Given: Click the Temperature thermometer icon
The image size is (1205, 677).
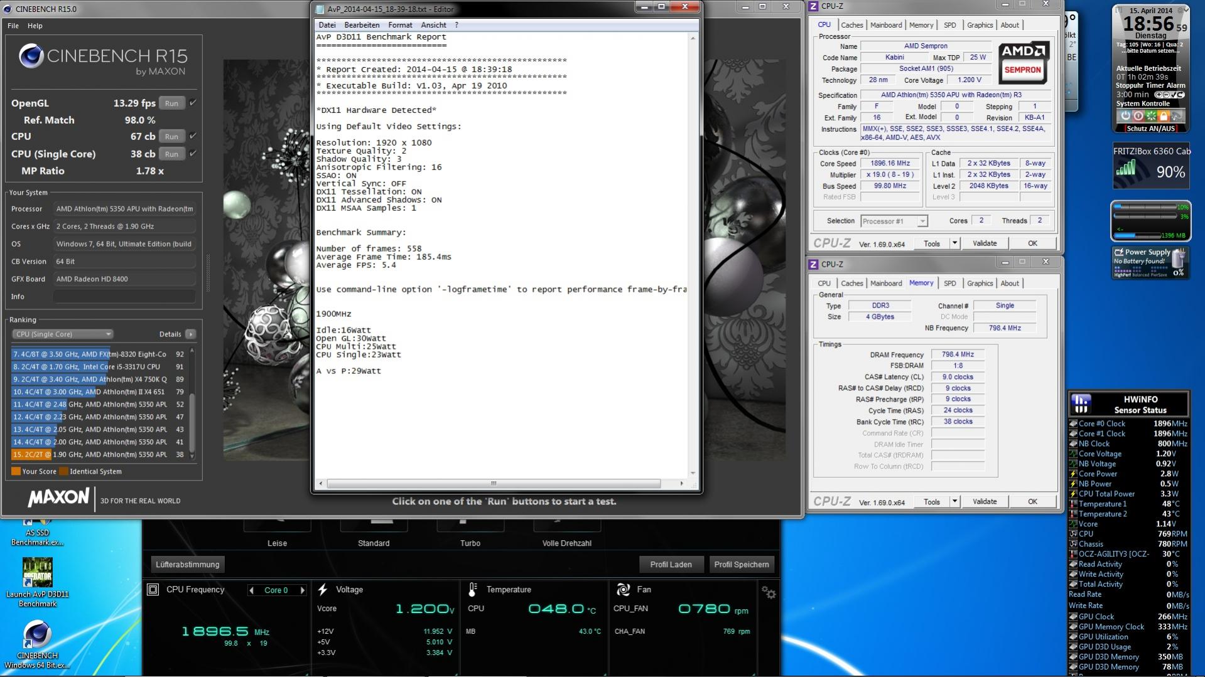Looking at the screenshot, I should [x=472, y=590].
